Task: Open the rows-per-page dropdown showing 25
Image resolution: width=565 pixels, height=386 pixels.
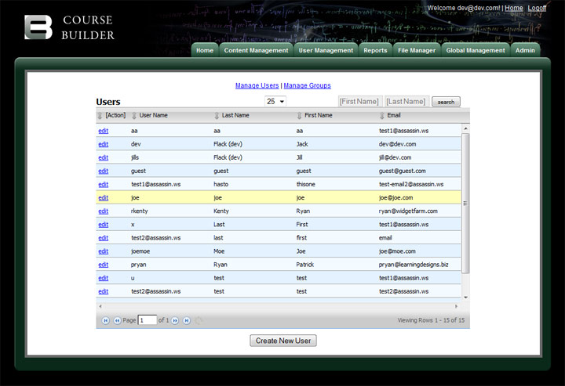Action: click(x=275, y=102)
